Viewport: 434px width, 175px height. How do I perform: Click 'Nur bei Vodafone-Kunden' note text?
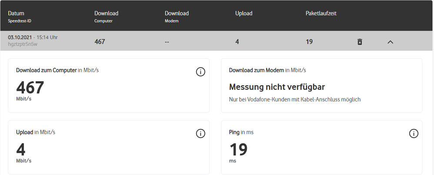pyautogui.click(x=294, y=99)
